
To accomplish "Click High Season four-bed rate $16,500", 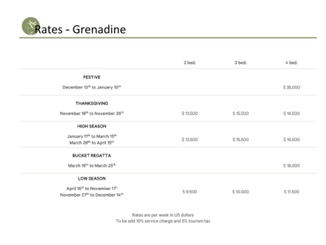I will 291,140.
